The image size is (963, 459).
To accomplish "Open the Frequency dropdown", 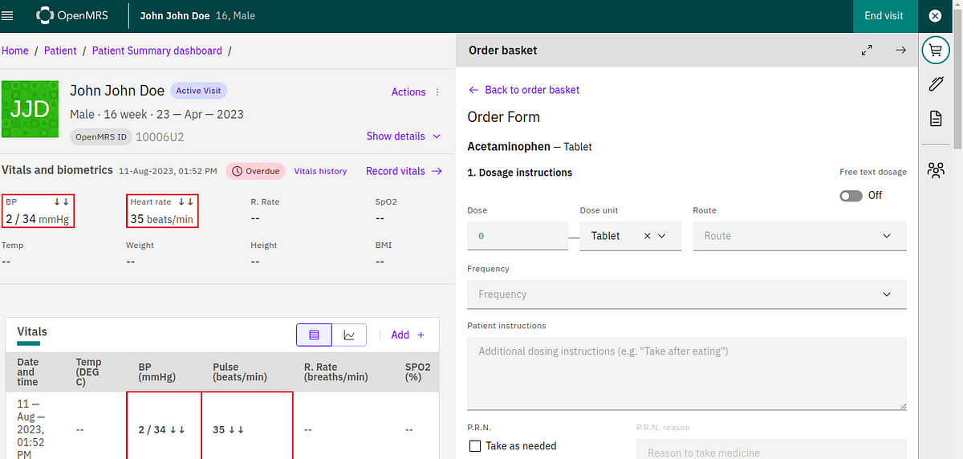I will tap(687, 294).
